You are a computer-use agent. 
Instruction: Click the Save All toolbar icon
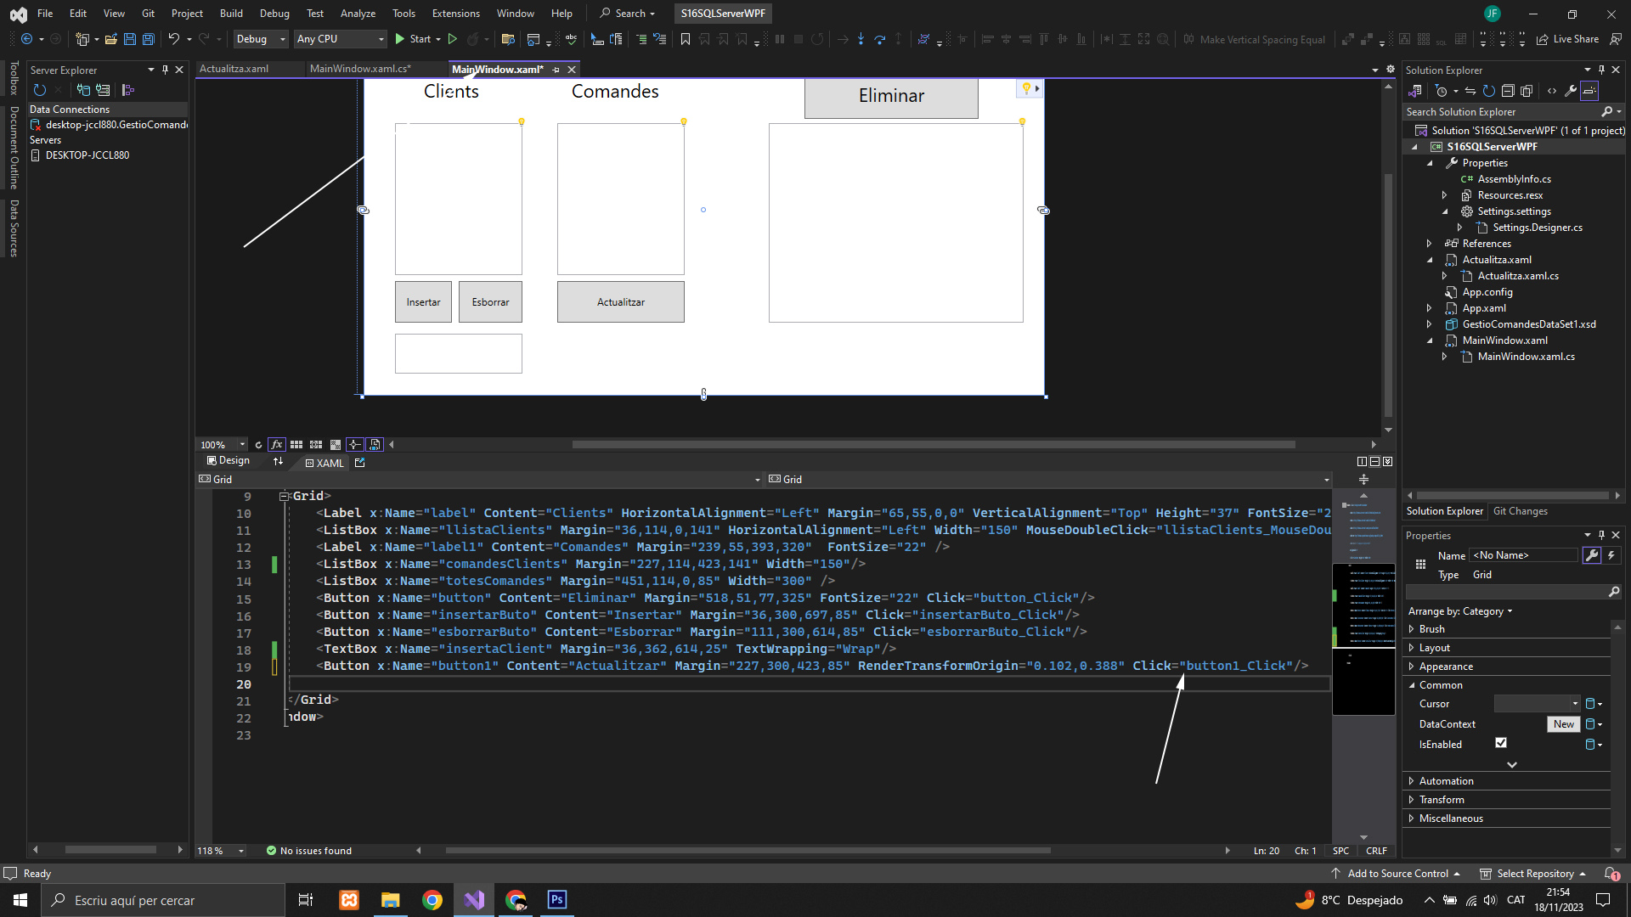tap(148, 39)
